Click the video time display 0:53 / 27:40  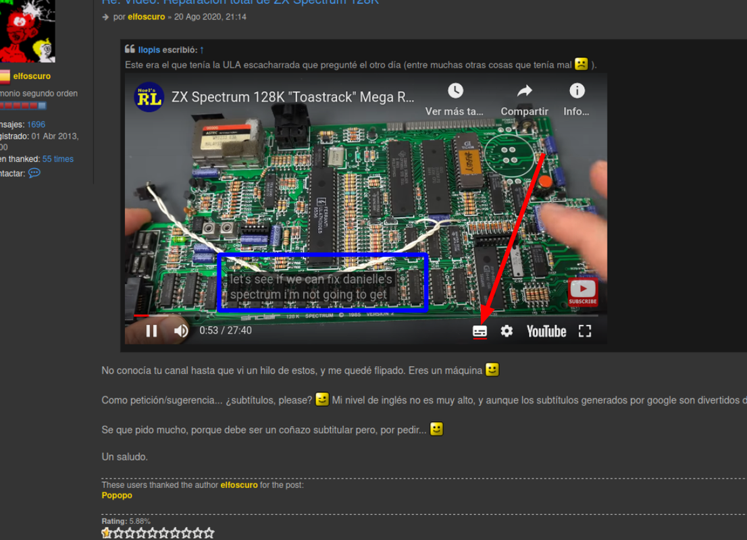tap(226, 331)
